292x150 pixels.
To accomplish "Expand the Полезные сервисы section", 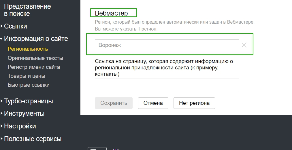I will pos(33,139).
